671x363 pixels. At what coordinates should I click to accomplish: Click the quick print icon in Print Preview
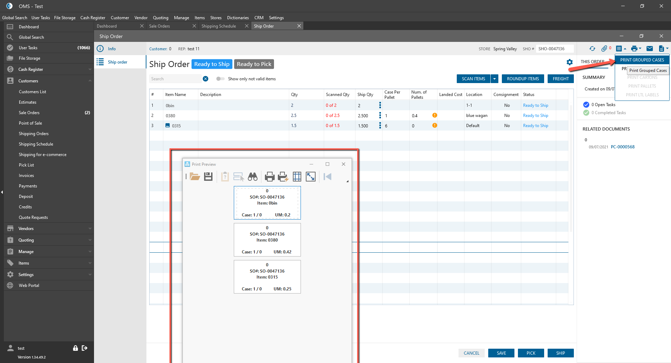coord(283,177)
